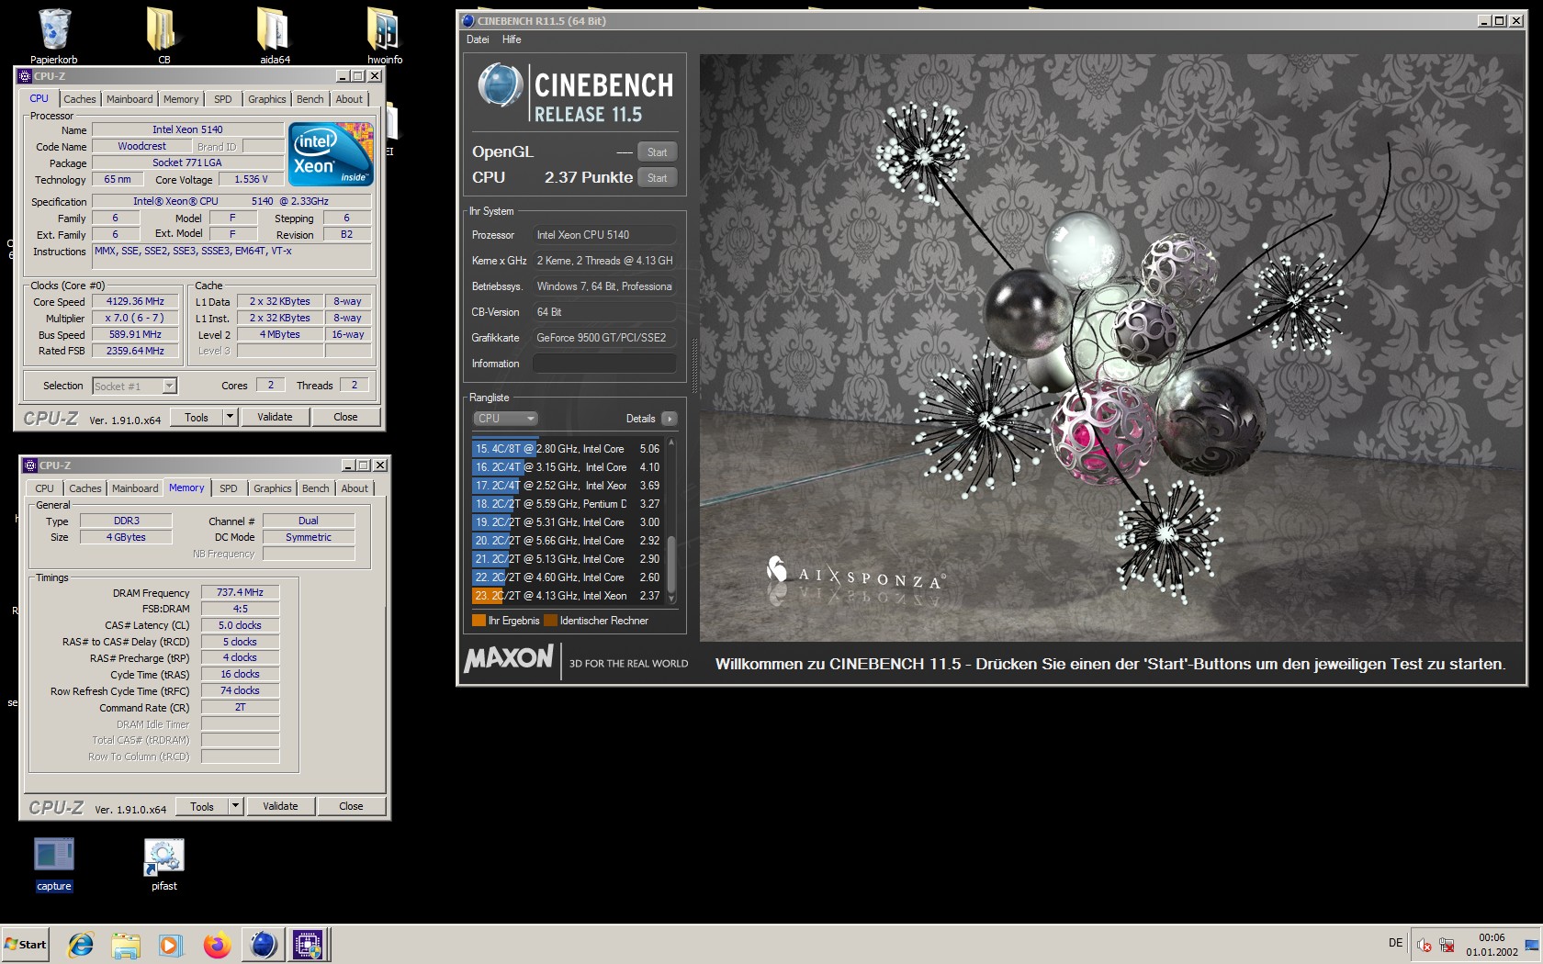Click Tools button in bottom CPU-Z window
The image size is (1543, 964).
click(202, 806)
